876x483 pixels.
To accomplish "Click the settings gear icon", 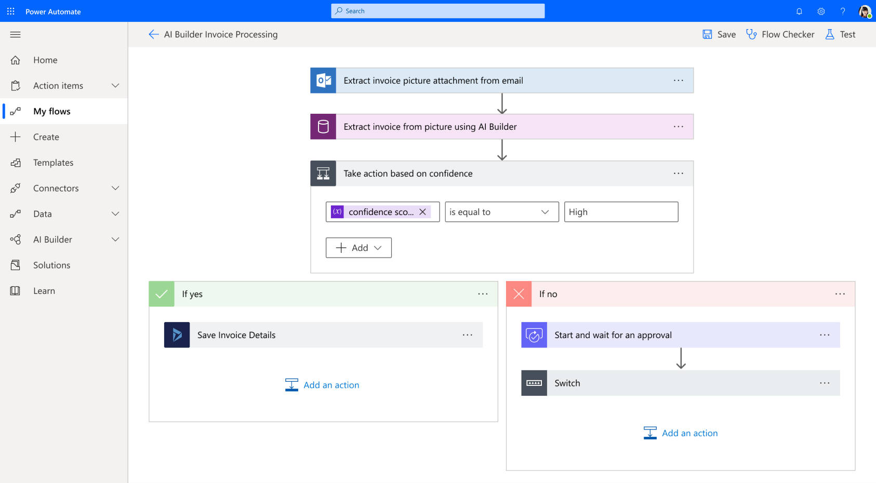I will [x=821, y=11].
